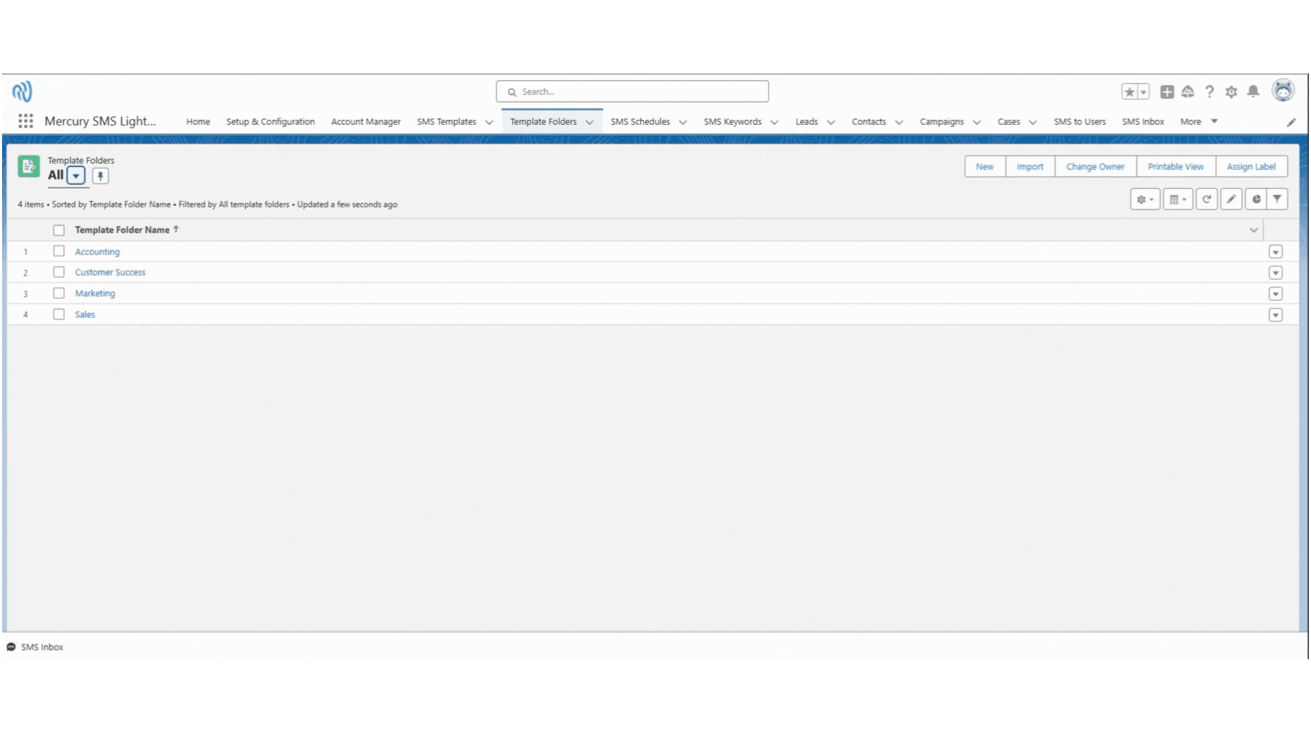Open Template Folders tab dropdown chevron
The height and width of the screenshot is (737, 1311).
point(589,122)
